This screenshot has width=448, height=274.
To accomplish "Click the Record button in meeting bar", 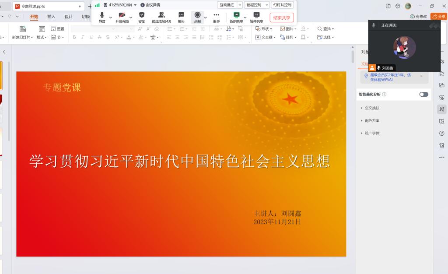I will pos(197,17).
